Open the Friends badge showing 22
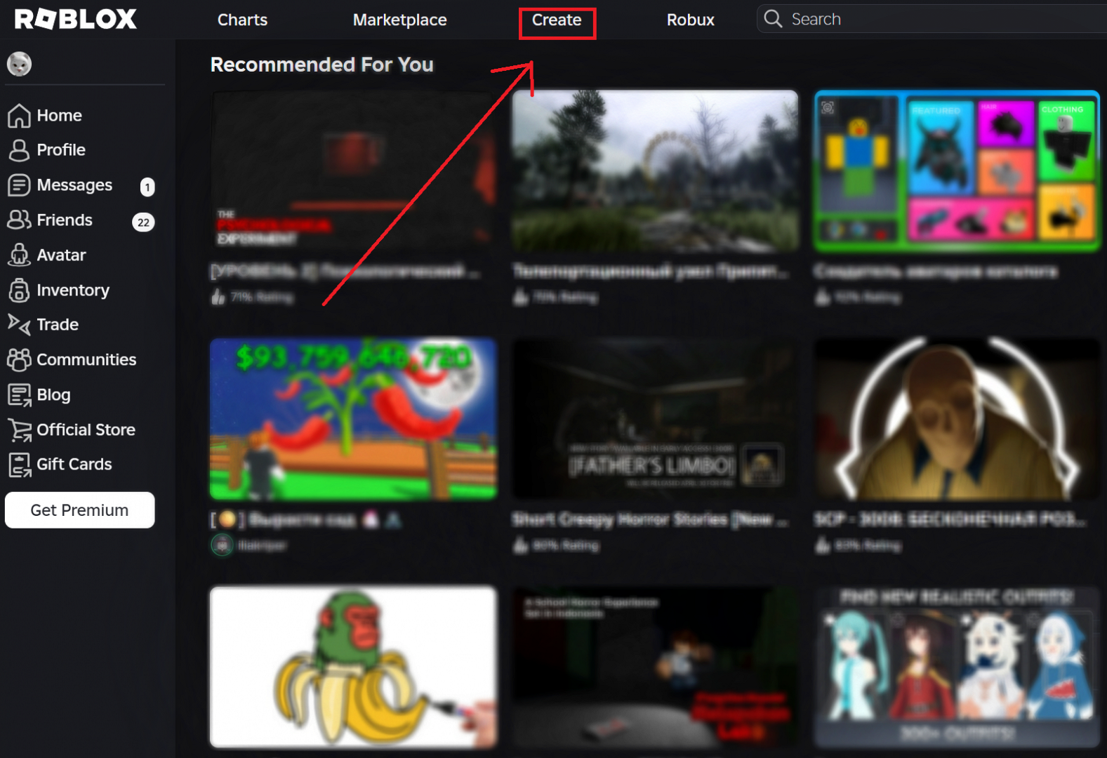 pyautogui.click(x=143, y=222)
